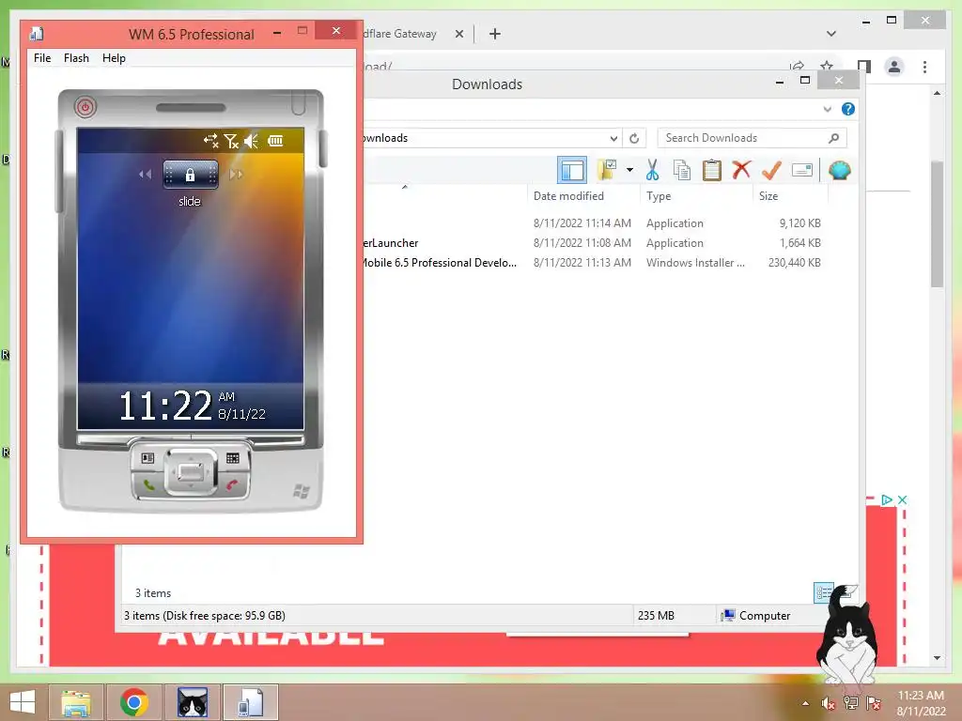The width and height of the screenshot is (962, 721).
Task: Expand the ribbon chevron in Downloads window
Action: (x=827, y=109)
